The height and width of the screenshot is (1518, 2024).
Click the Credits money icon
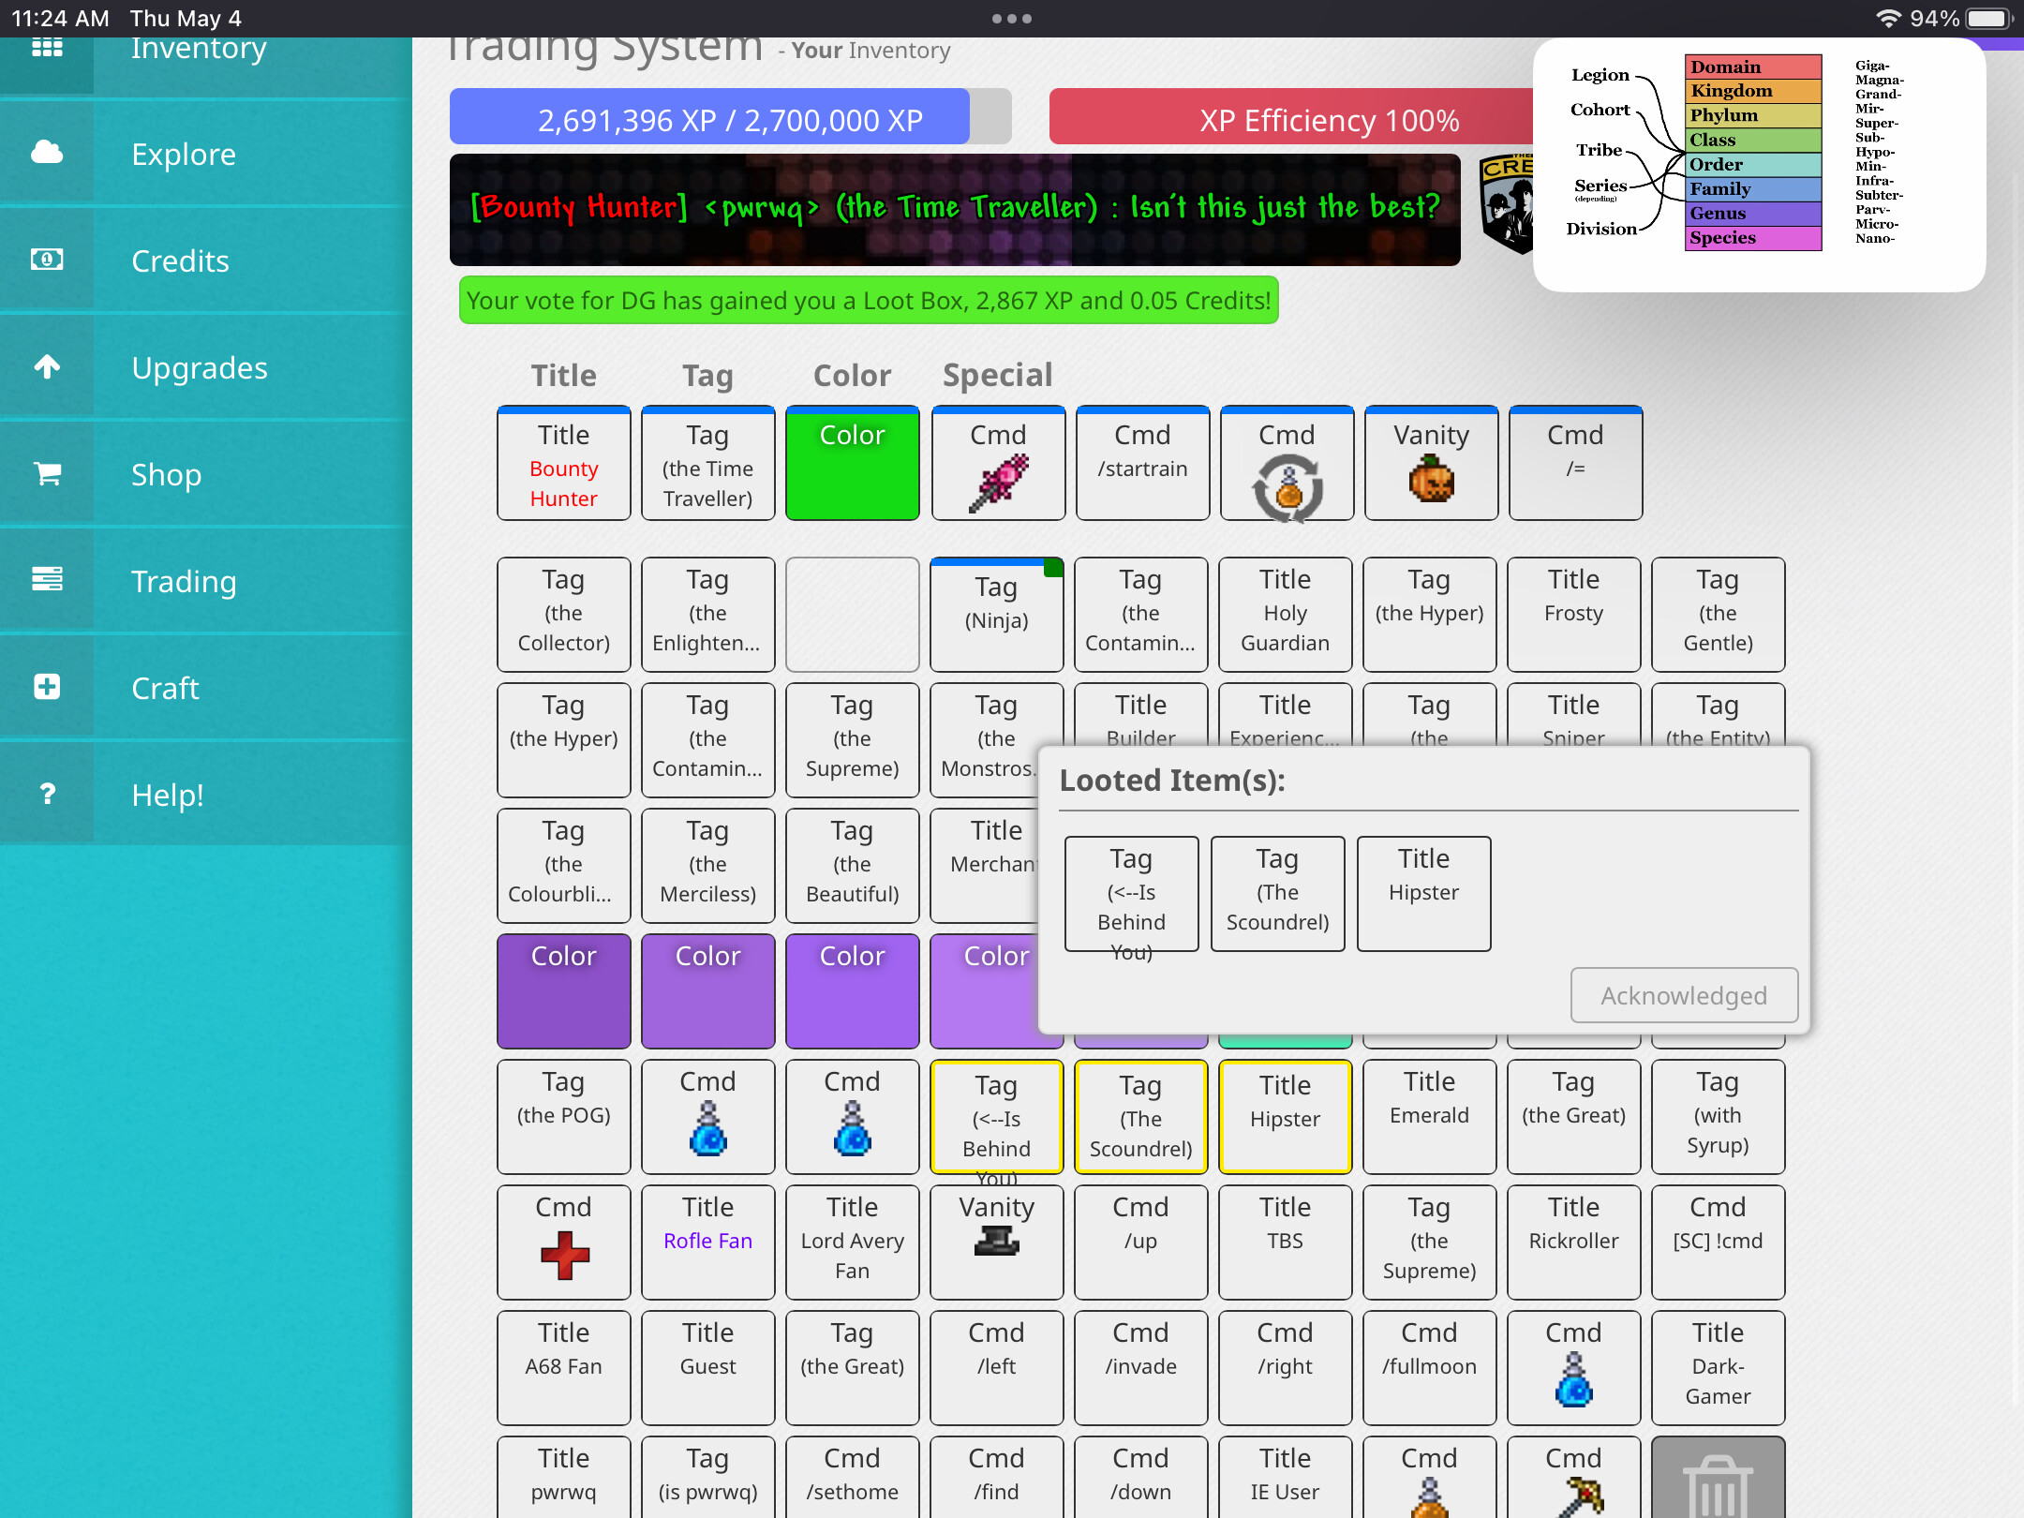pos(47,260)
